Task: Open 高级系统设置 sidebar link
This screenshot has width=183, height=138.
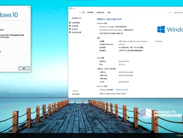Action: pos(76,32)
